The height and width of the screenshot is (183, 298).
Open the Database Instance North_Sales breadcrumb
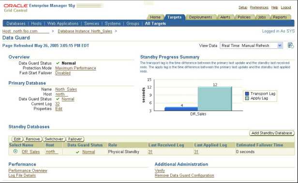(85, 31)
